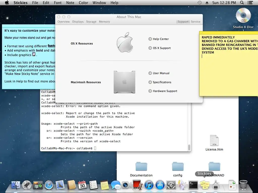Switch to Terminal via its Dock icon
This screenshot has width=258, height=193.
[193, 185]
